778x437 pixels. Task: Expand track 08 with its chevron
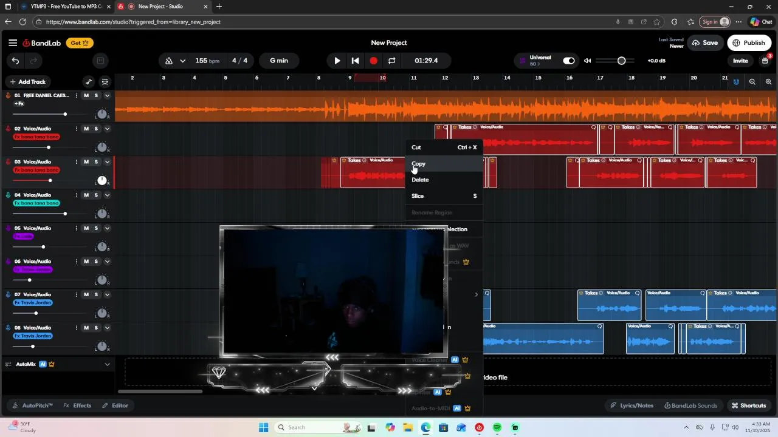click(107, 328)
